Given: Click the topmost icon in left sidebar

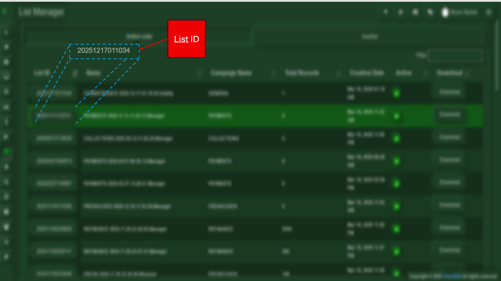Looking at the screenshot, I should click(x=6, y=32).
